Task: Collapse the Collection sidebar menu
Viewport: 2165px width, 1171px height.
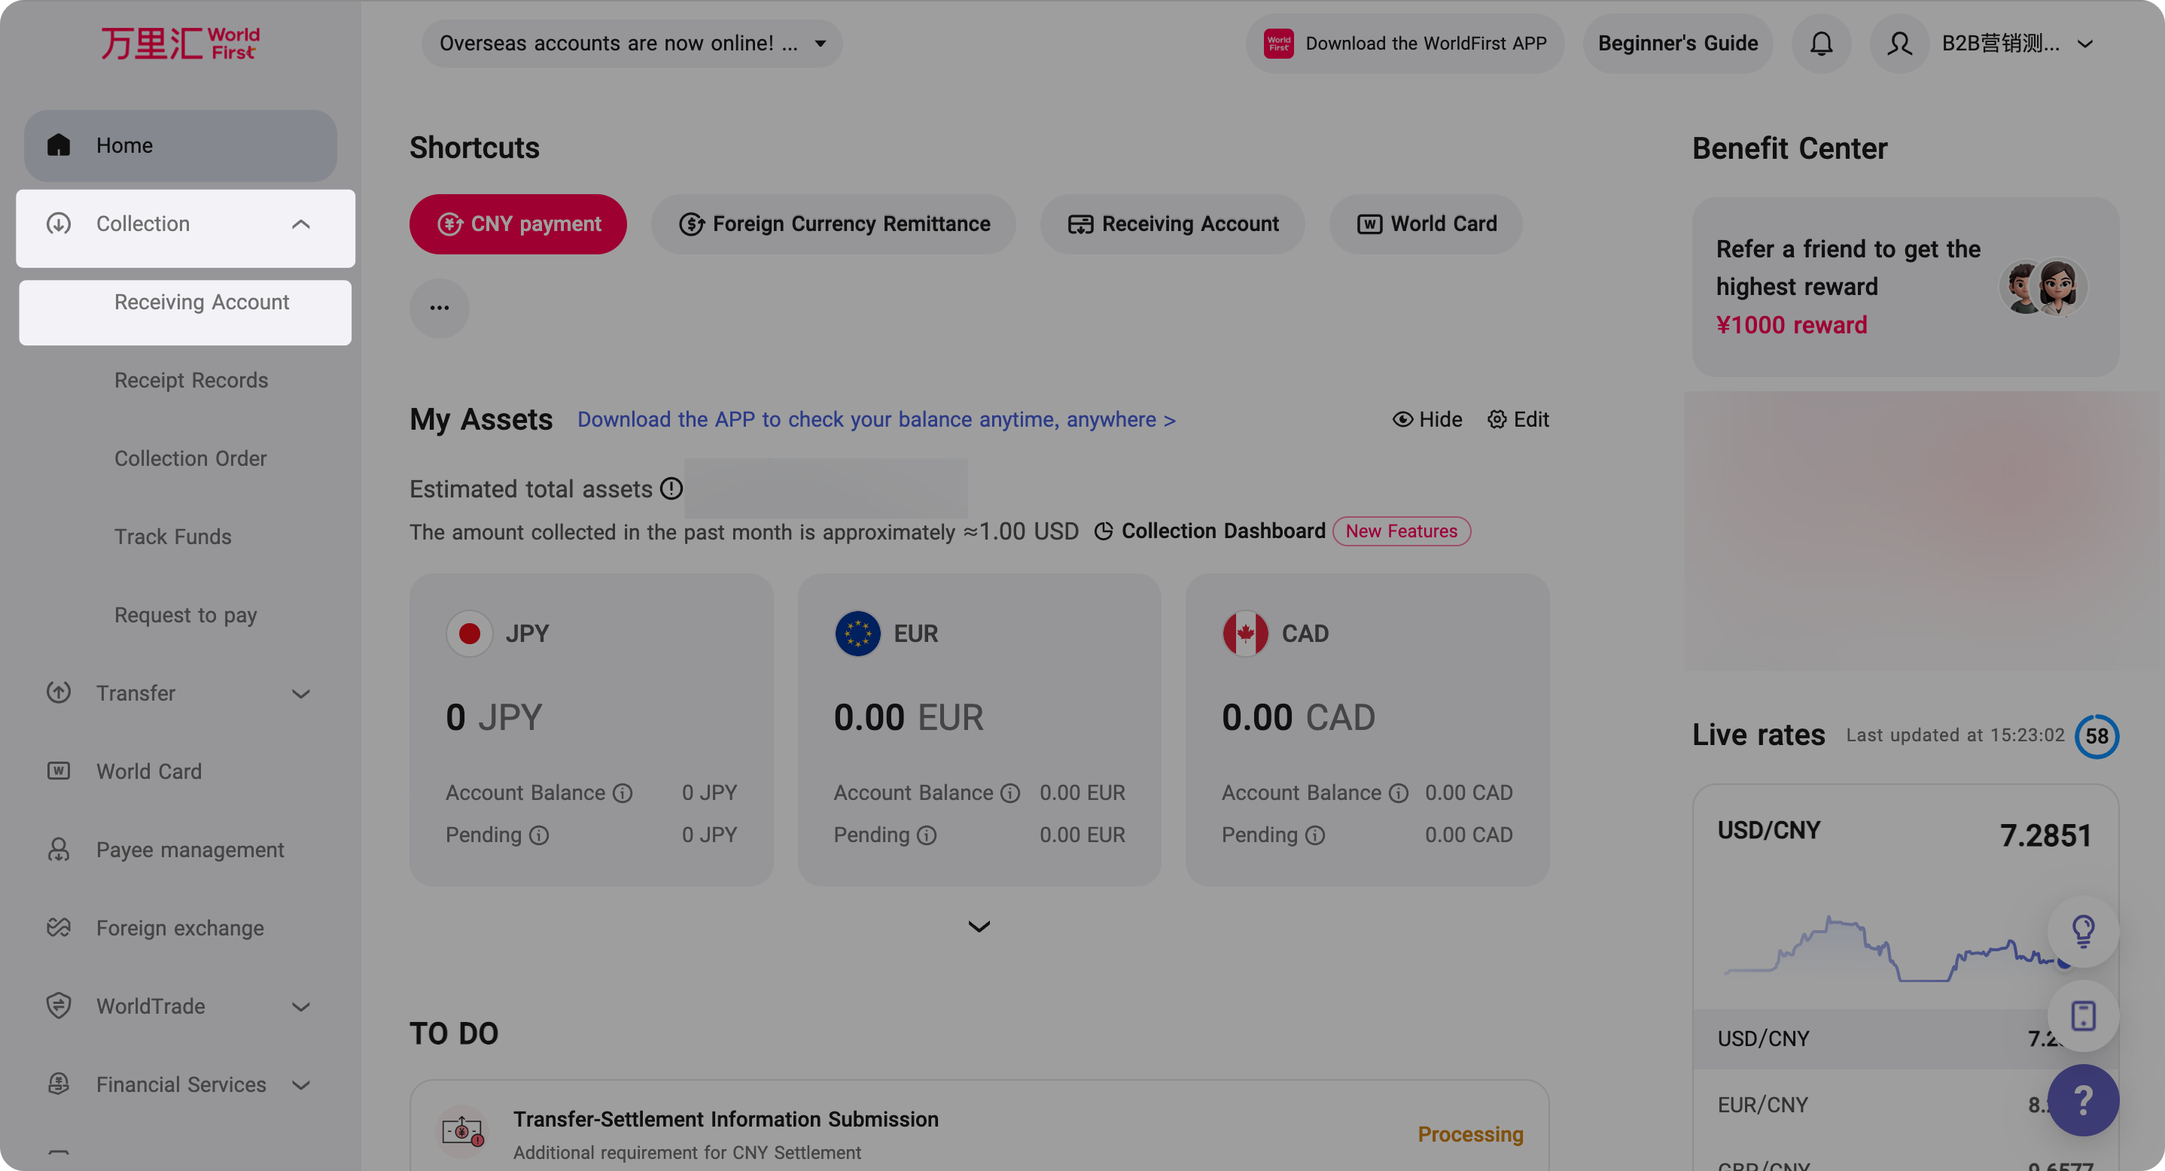Action: 300,224
